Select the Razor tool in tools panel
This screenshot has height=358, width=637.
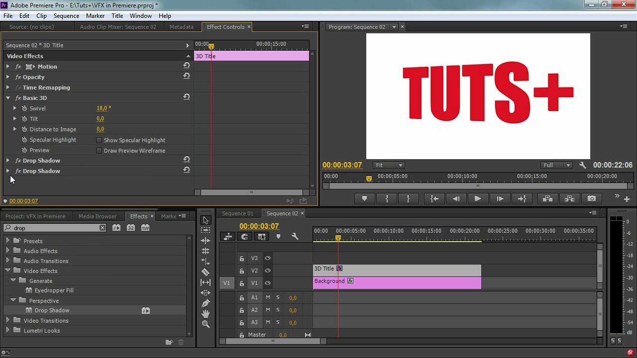tap(206, 272)
